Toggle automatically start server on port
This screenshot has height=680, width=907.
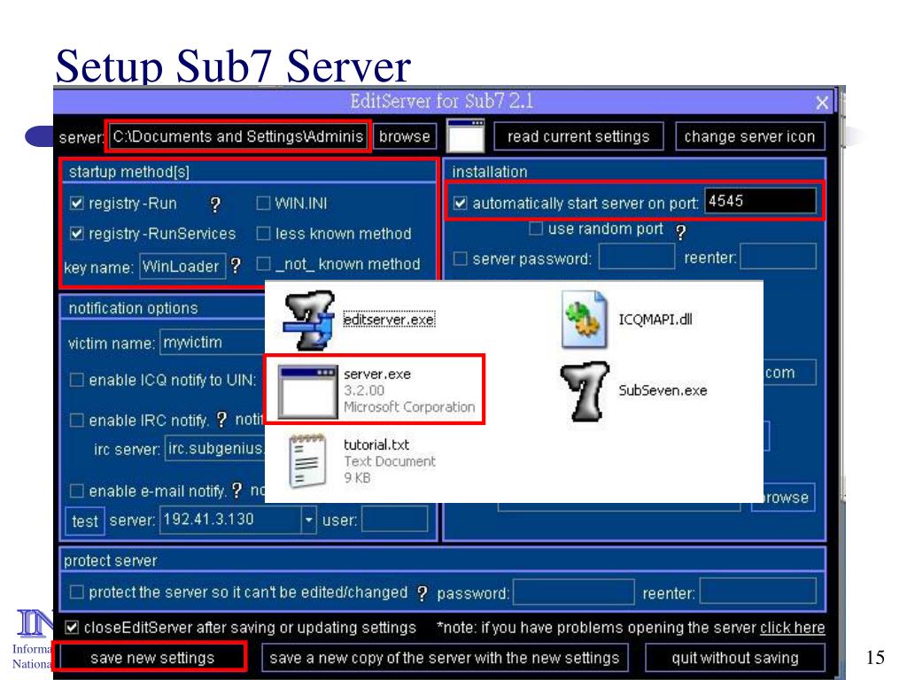click(x=461, y=203)
